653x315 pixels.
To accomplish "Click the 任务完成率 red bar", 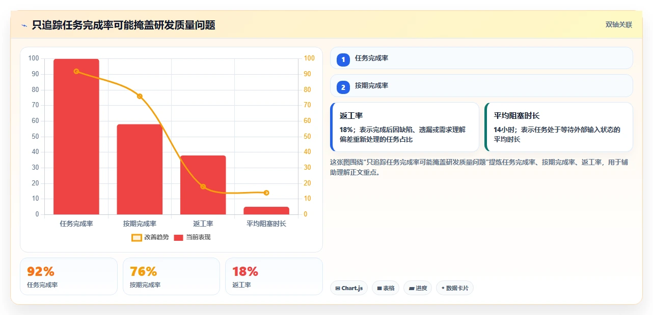I will [76, 137].
